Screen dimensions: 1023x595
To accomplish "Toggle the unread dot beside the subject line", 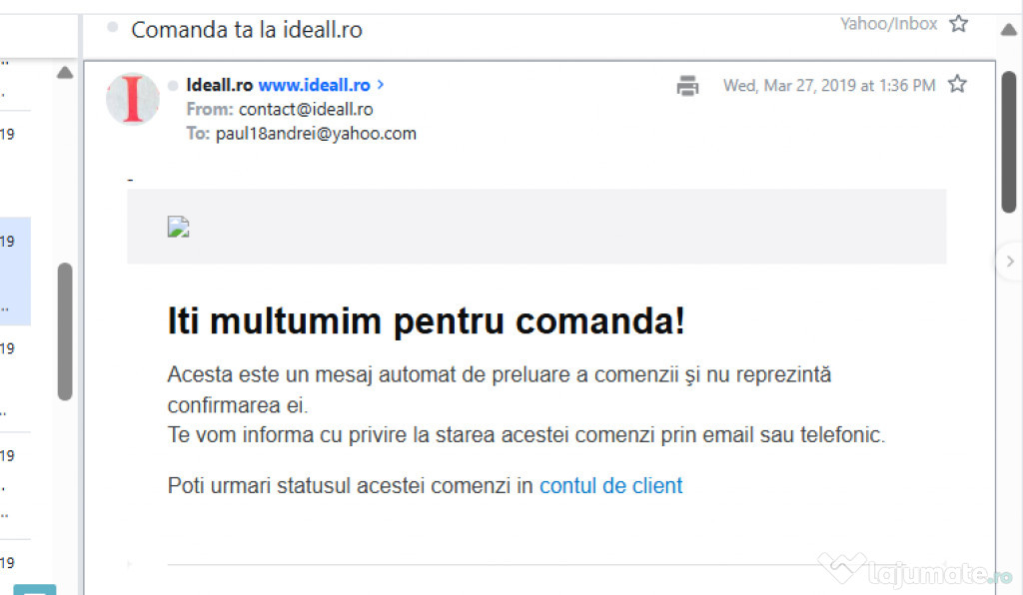I will point(112,28).
